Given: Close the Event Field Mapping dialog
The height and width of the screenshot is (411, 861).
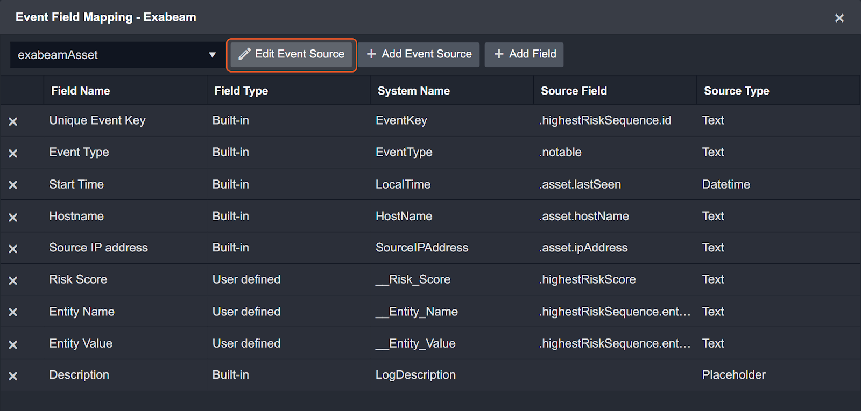Looking at the screenshot, I should pos(839,18).
